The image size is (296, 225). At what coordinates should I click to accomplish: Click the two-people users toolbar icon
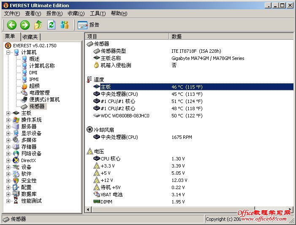64,25
